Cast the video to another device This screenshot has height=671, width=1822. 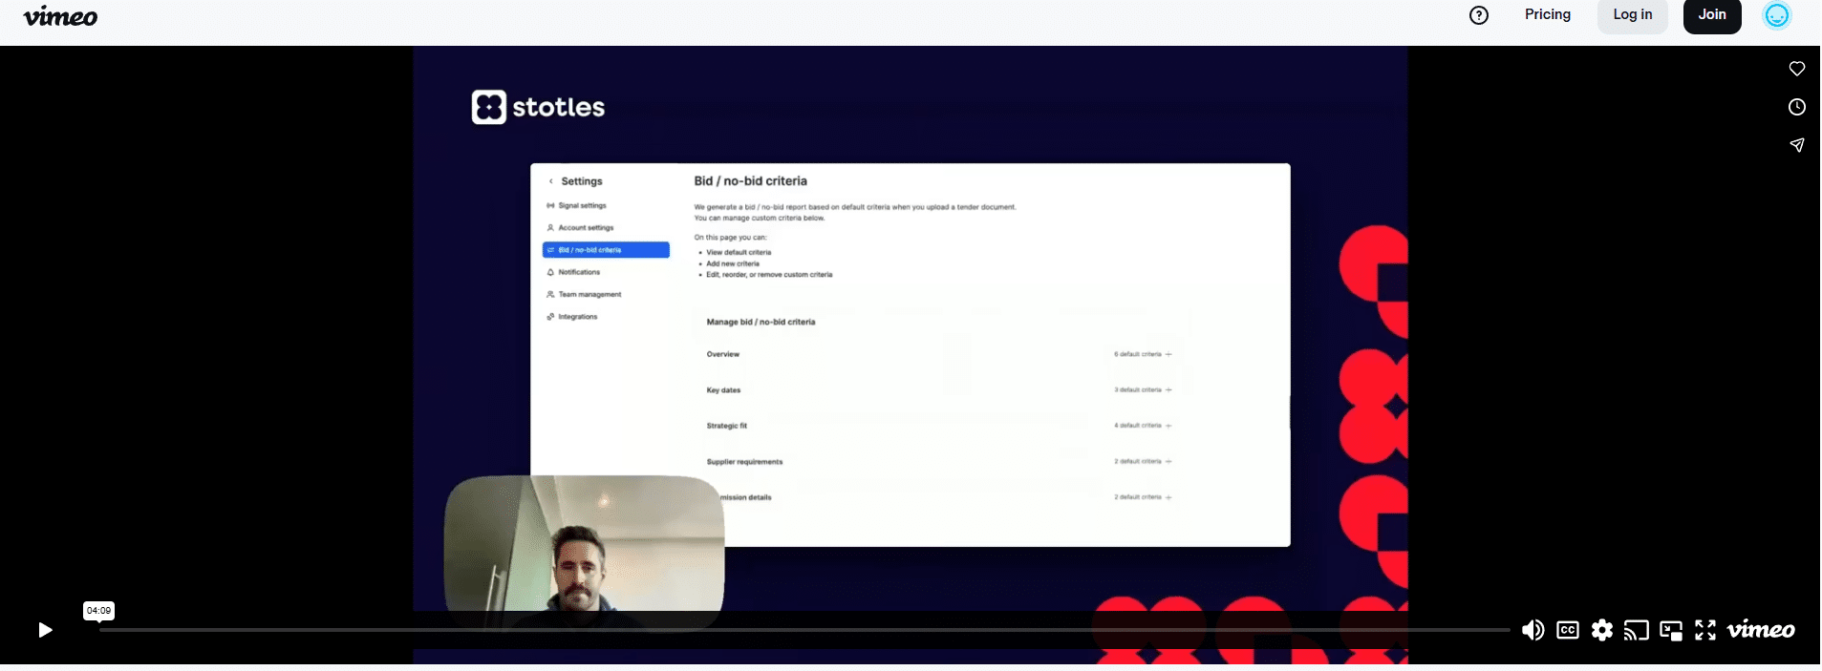point(1637,630)
